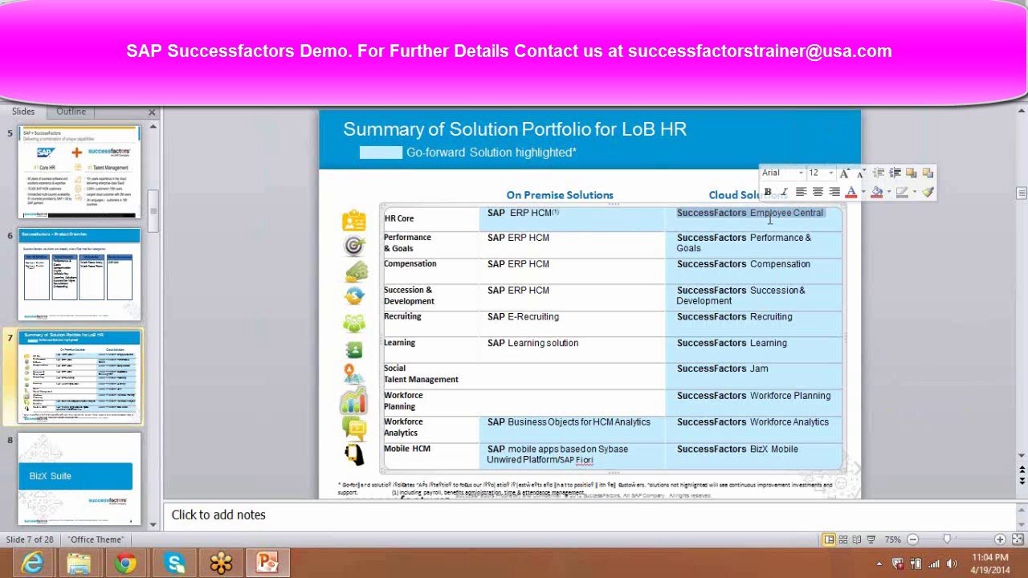Apply the shape fill bucket color
Image resolution: width=1028 pixels, height=578 pixels.
tap(877, 192)
